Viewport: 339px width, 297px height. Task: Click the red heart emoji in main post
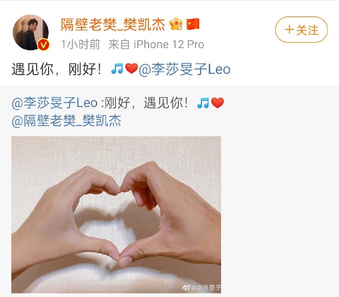tap(132, 69)
